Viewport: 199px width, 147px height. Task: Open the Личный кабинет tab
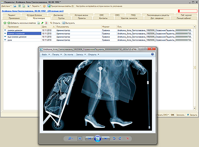(183, 18)
